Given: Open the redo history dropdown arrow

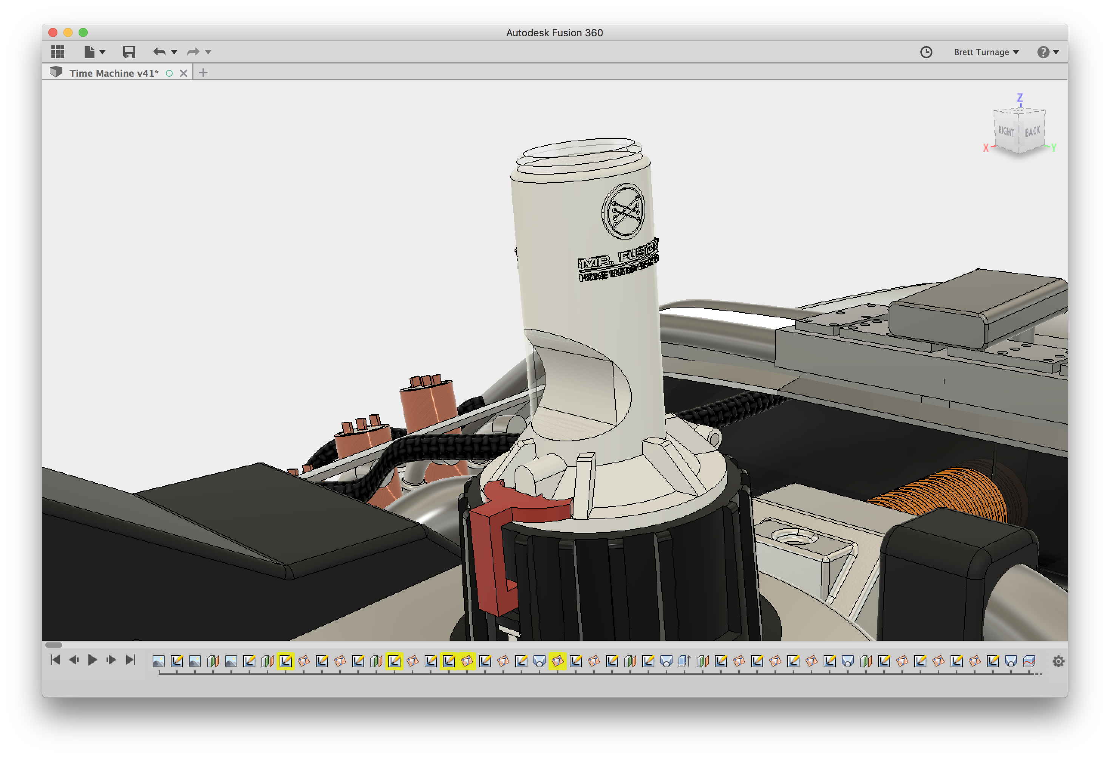Looking at the screenshot, I should click(208, 52).
